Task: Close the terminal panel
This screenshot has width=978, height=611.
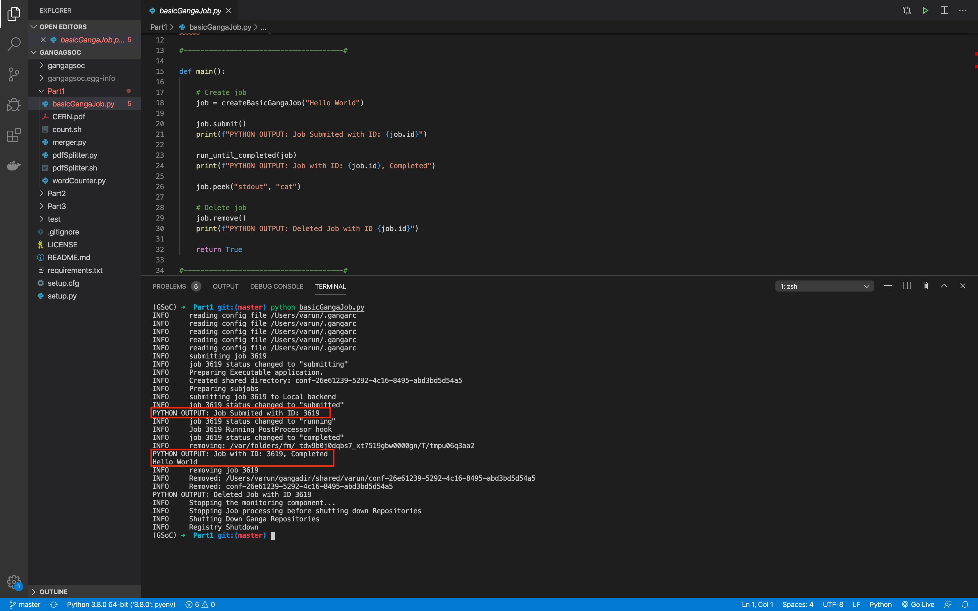Action: pos(963,286)
